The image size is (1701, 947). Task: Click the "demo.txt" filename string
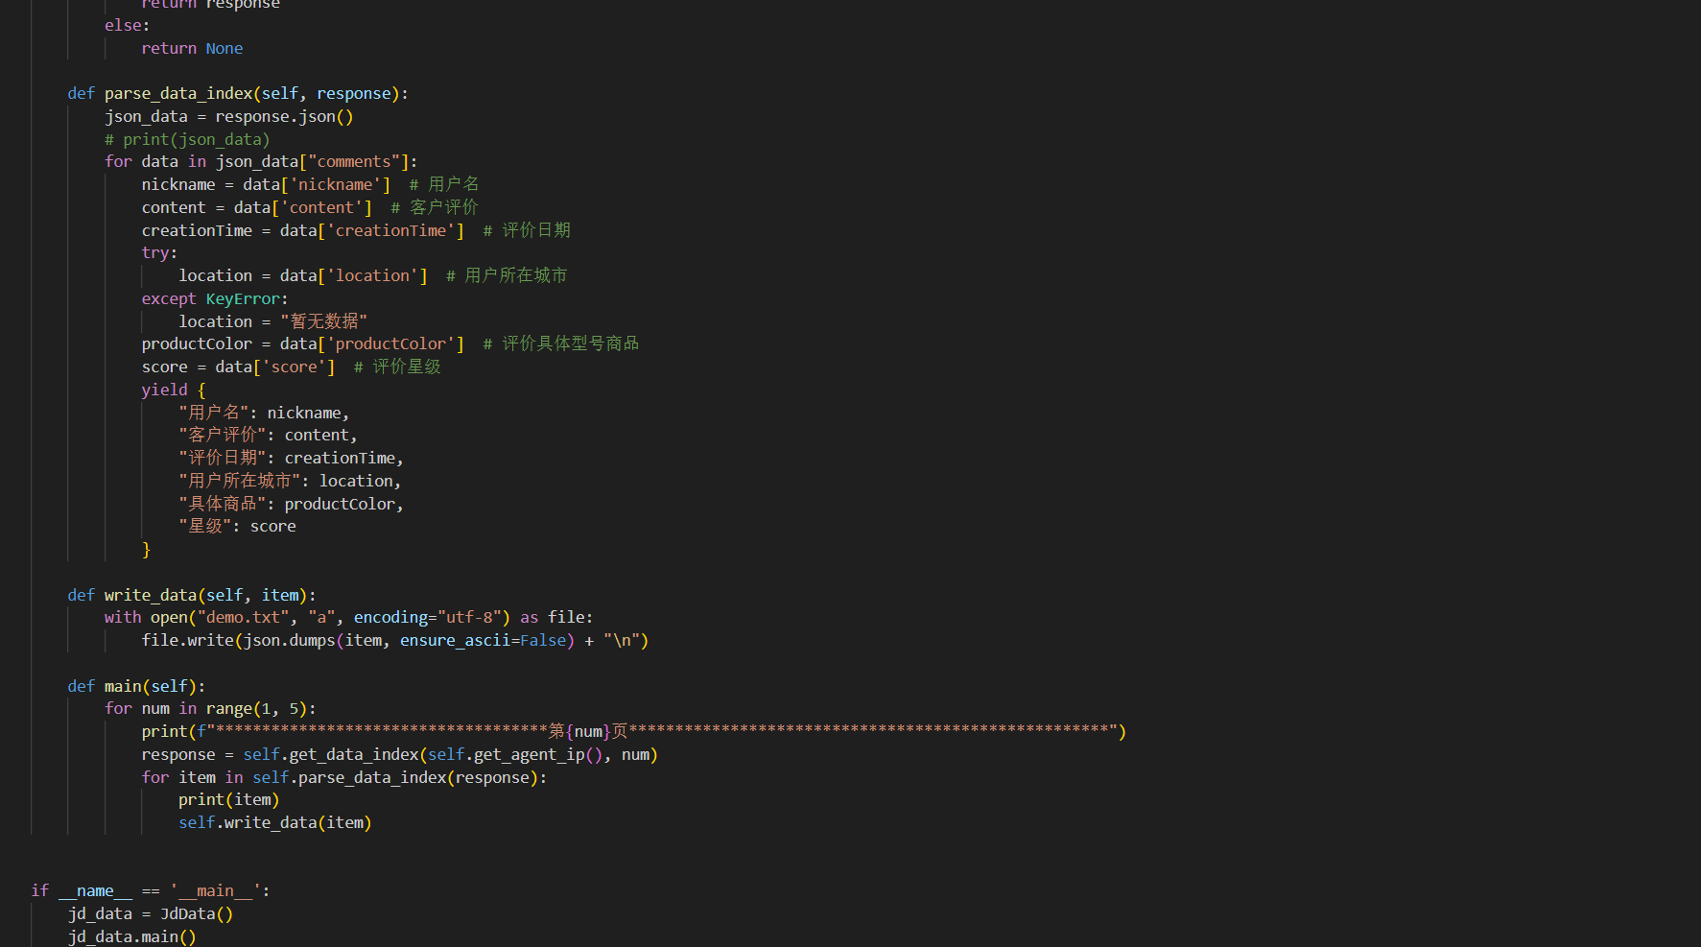pos(243,617)
